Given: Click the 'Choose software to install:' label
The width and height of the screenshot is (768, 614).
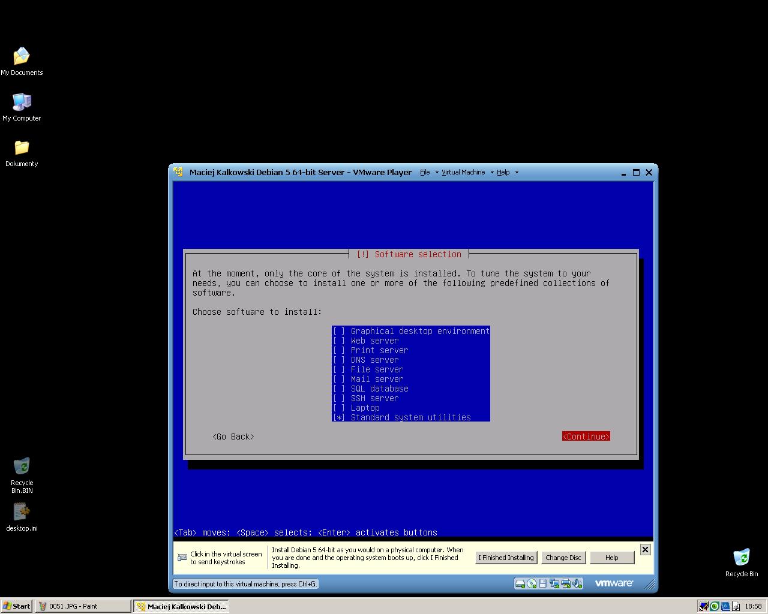Looking at the screenshot, I should [x=257, y=312].
